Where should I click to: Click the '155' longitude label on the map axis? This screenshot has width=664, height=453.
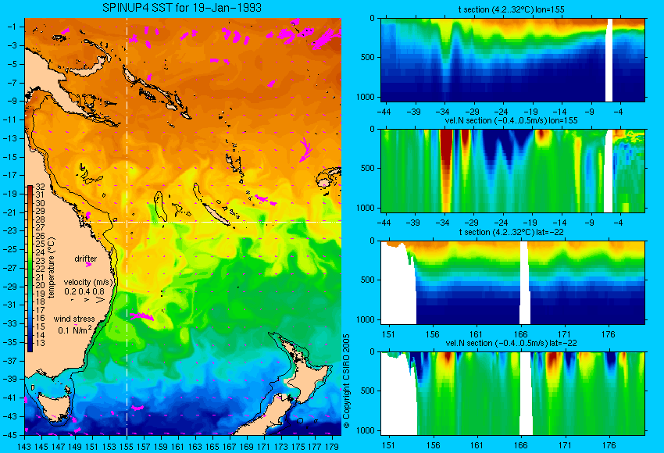click(x=127, y=446)
